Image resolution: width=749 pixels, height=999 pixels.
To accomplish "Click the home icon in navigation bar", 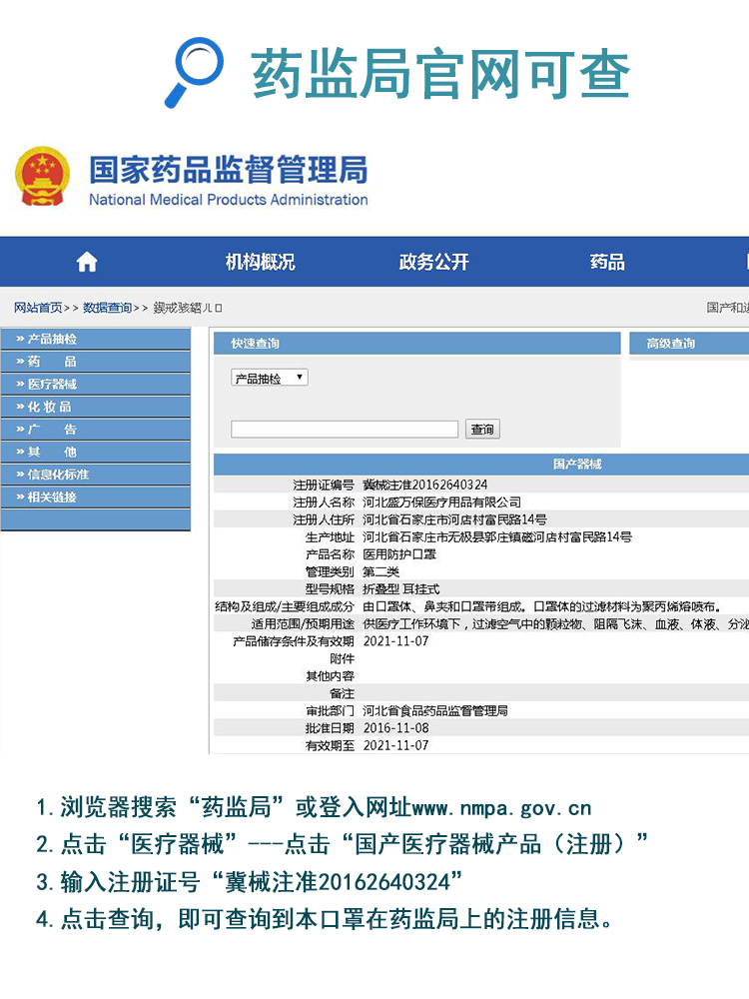I will [x=87, y=262].
